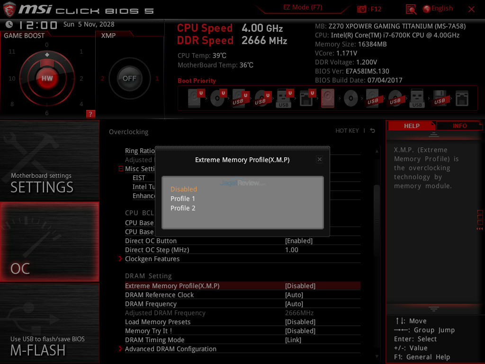Click the red question mark under Game Boost
Image resolution: width=485 pixels, height=364 pixels.
click(x=90, y=114)
